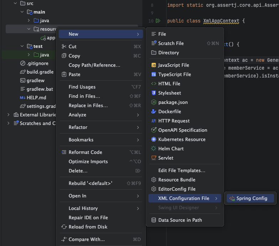Click the HTTP Request API icon
Image resolution: width=279 pixels, height=246 pixels.
[154, 121]
